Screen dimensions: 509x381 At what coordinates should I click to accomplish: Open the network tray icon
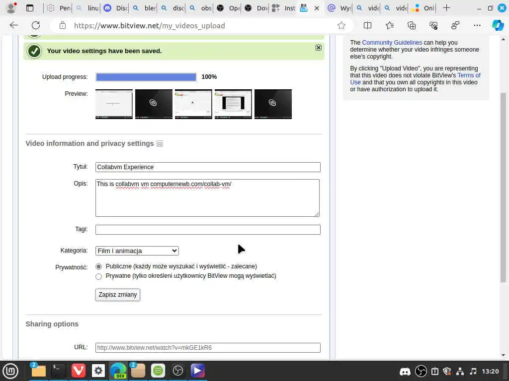pos(460,371)
